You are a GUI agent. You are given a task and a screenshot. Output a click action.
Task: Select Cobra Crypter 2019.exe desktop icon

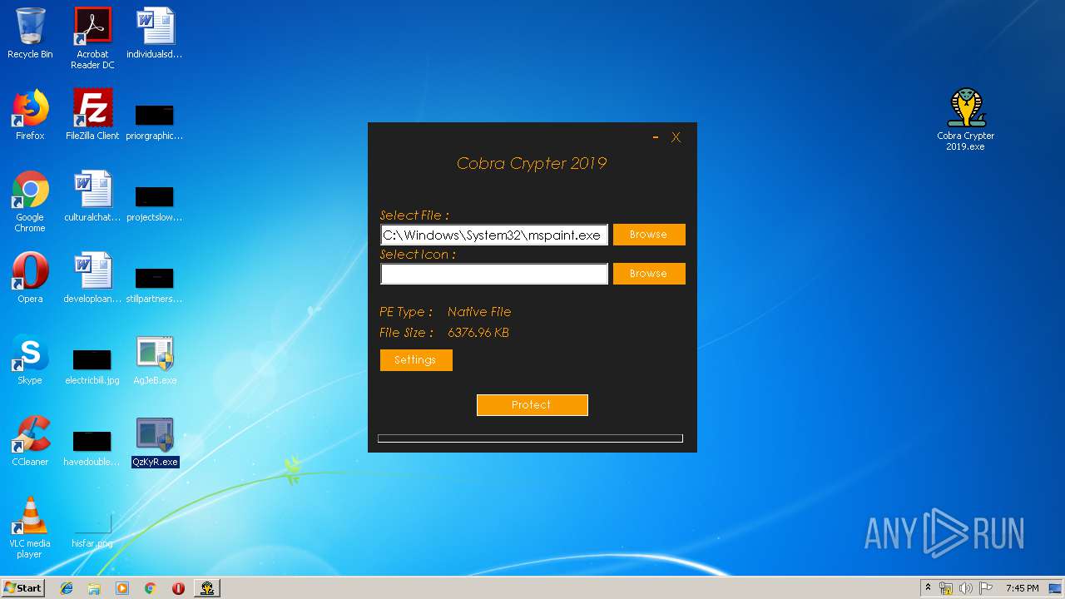tap(966, 120)
